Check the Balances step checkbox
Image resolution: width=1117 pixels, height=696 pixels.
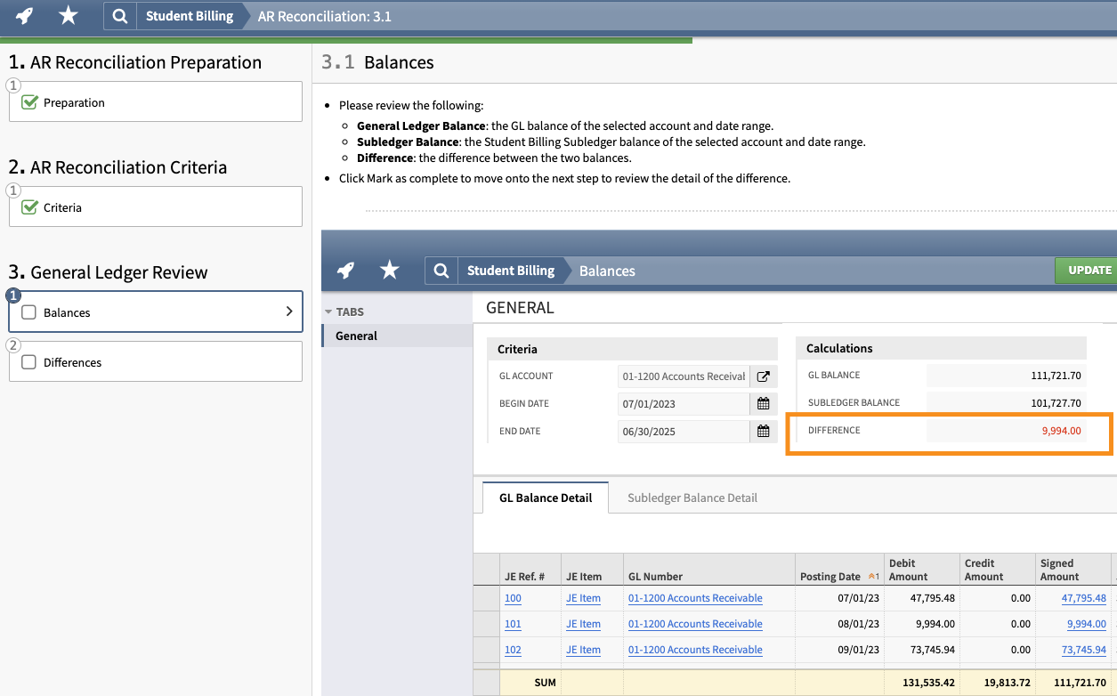coord(28,312)
